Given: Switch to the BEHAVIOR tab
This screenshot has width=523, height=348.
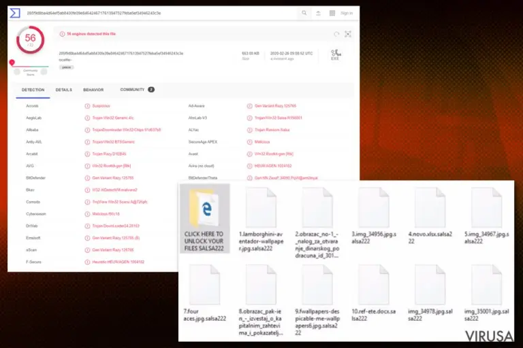Looking at the screenshot, I should point(93,90).
